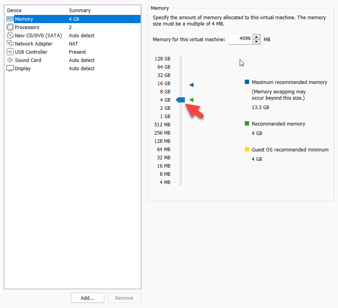Click the green recommended memory marker
Screen dimensions: 338x308
click(x=192, y=100)
